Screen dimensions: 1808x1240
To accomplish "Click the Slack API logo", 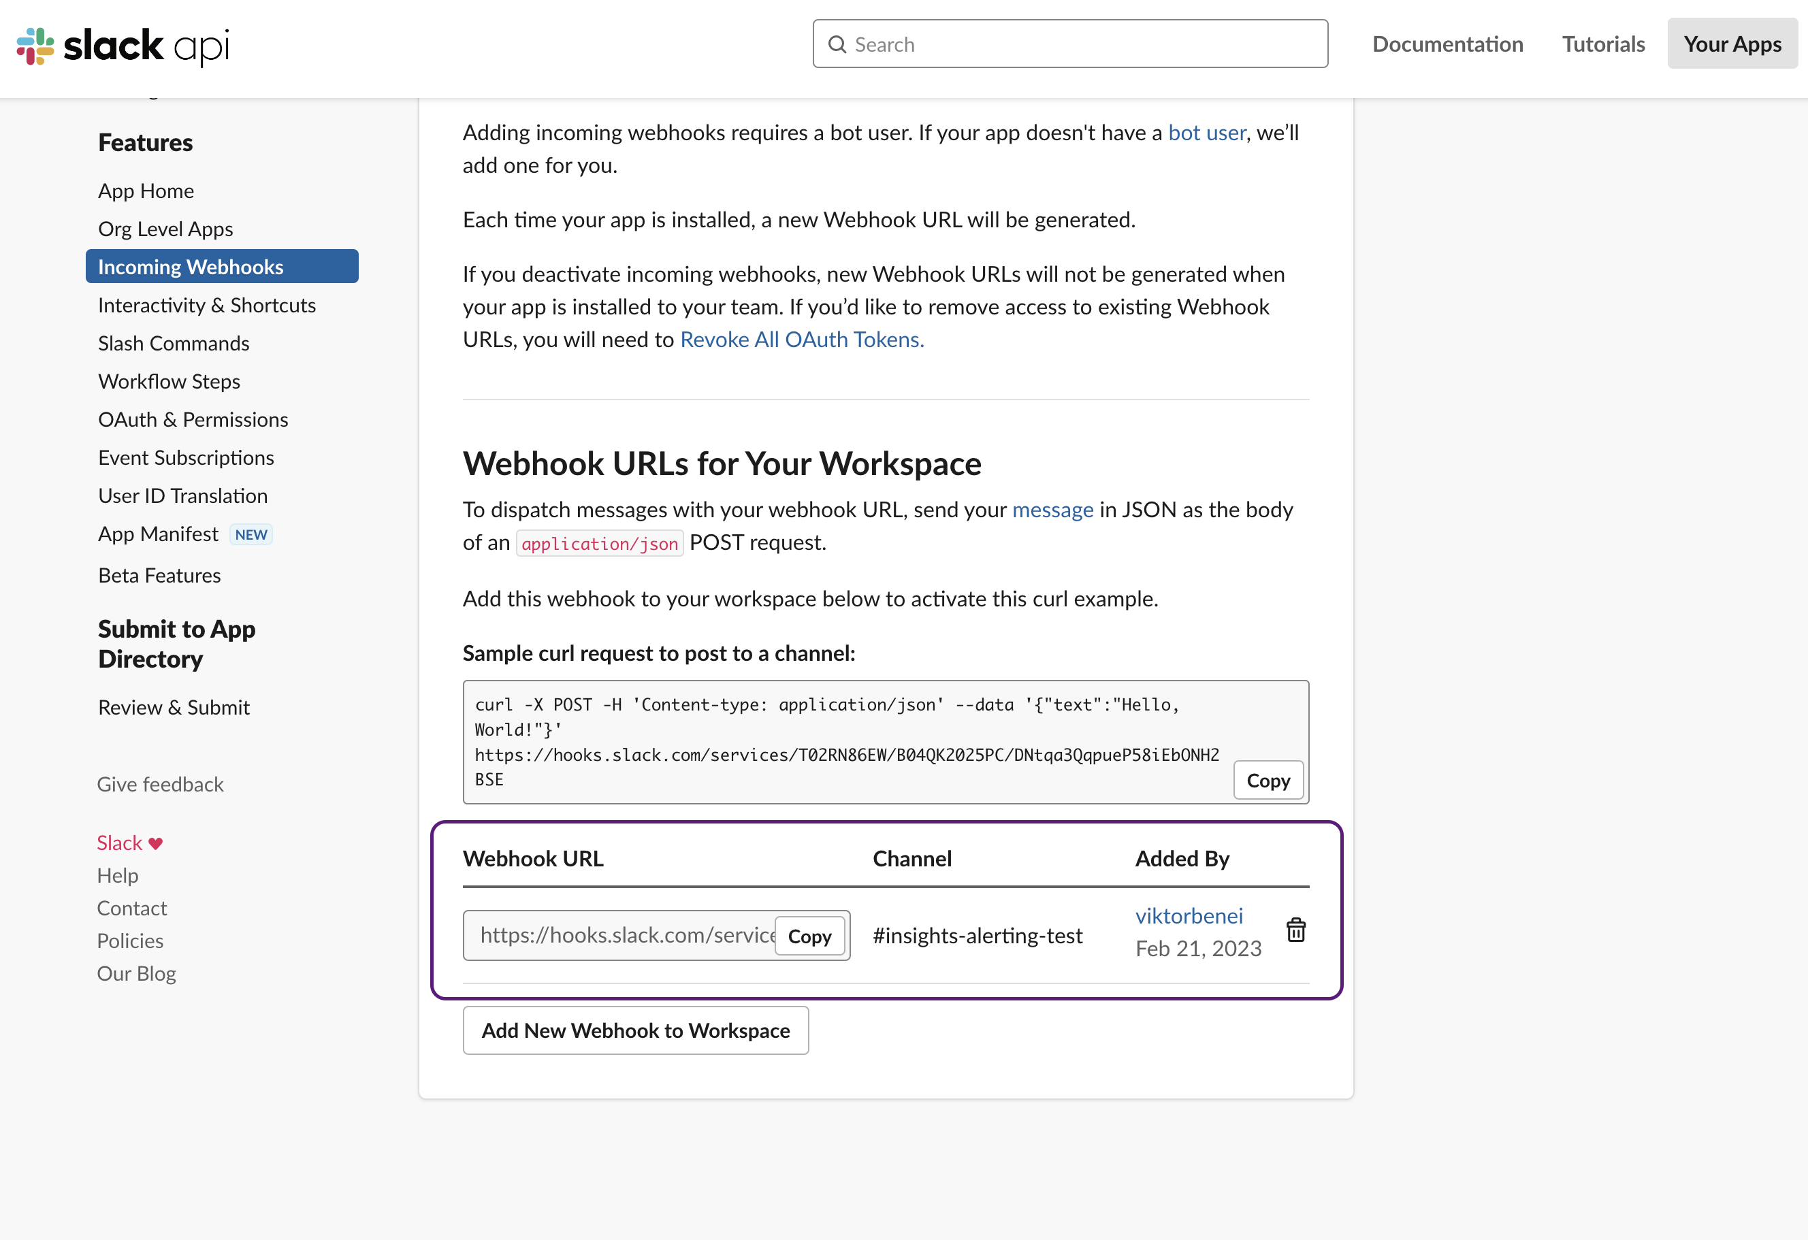I will (x=123, y=46).
